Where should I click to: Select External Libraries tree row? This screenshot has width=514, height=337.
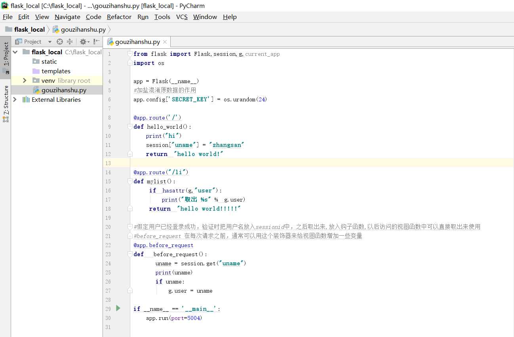(56, 99)
